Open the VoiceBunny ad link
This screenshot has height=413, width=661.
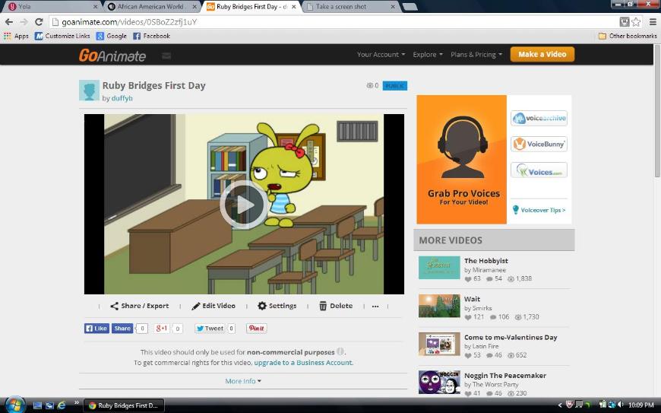click(x=539, y=144)
